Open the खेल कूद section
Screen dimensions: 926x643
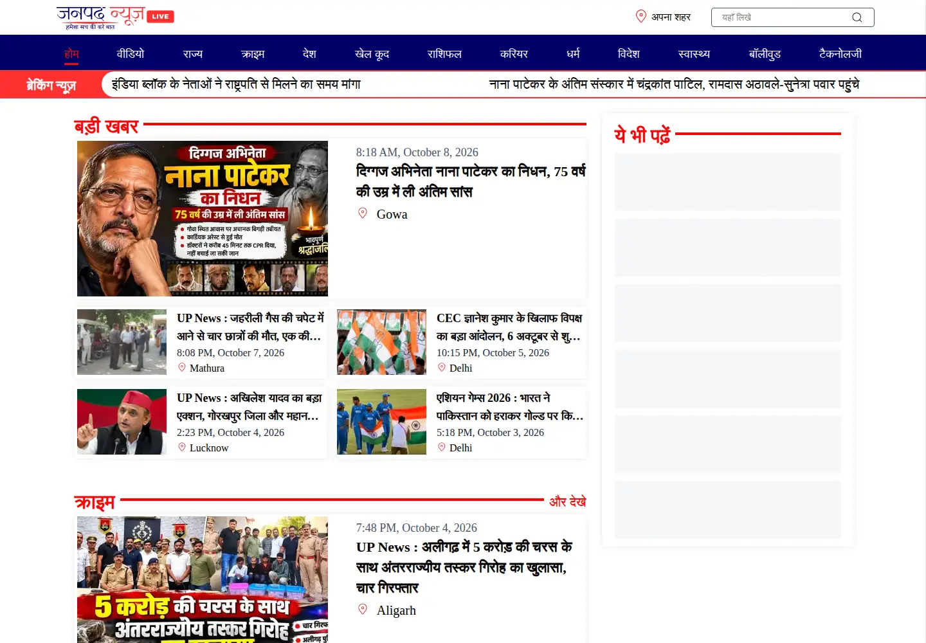pyautogui.click(x=372, y=53)
